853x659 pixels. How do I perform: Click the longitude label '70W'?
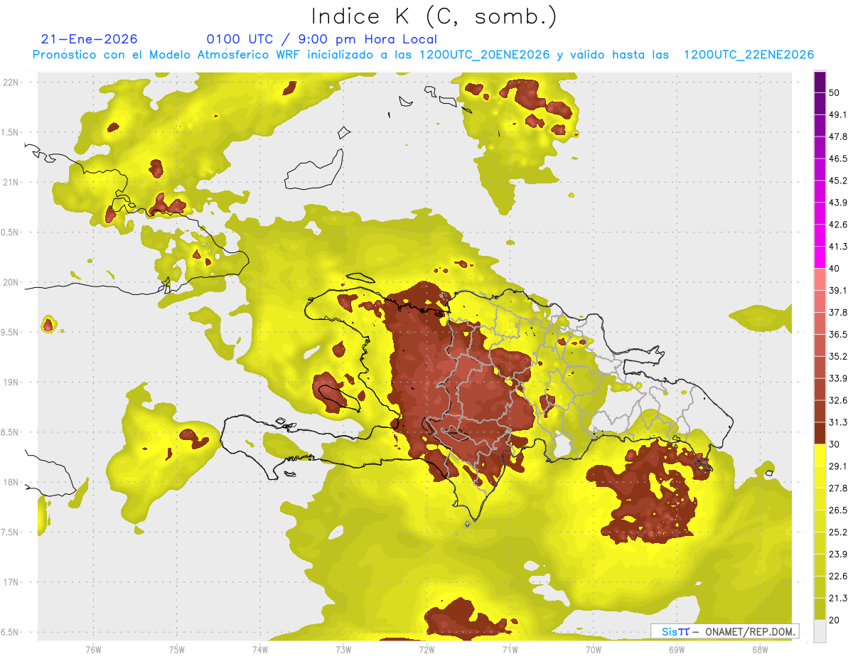click(x=593, y=649)
